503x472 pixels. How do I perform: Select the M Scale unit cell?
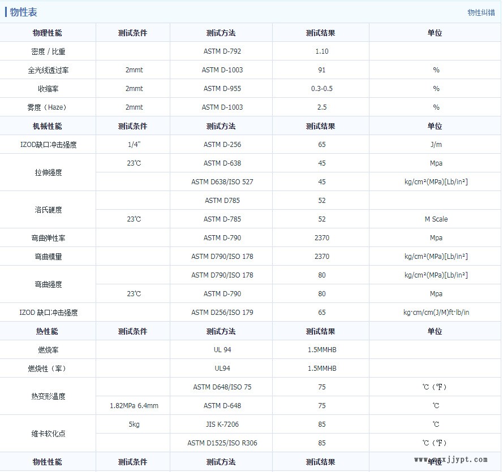(x=435, y=219)
